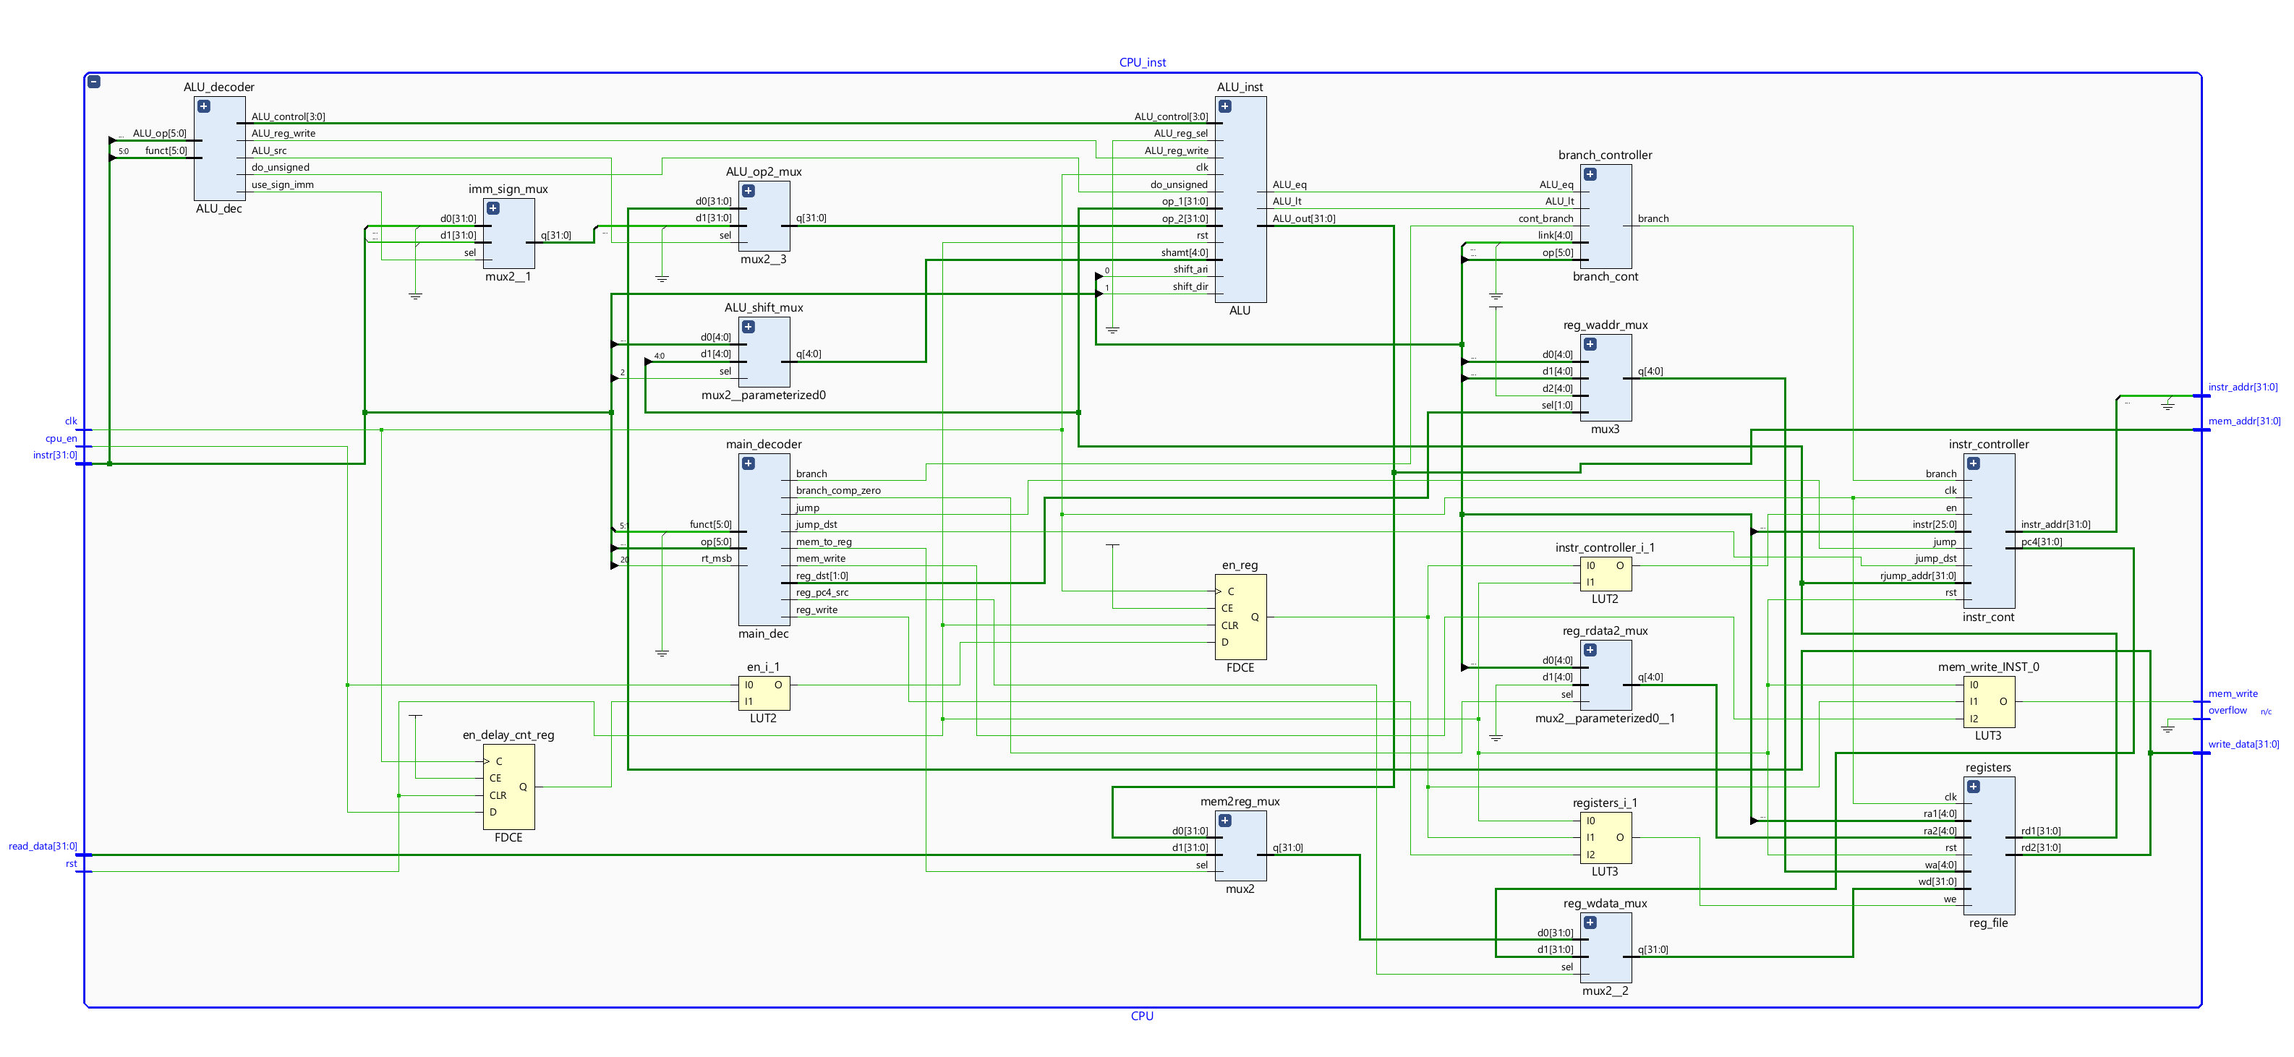This screenshot has height=1057, width=2294.
Task: Expand the branch_controller block
Action: pyautogui.click(x=1590, y=174)
